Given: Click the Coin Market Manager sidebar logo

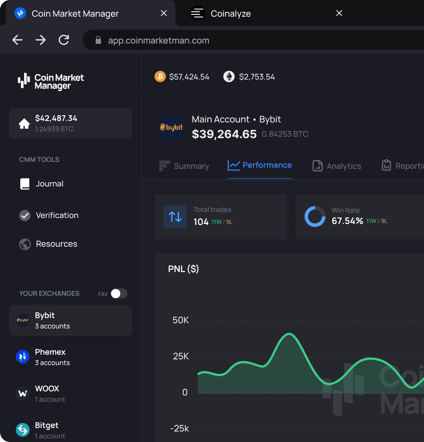Looking at the screenshot, I should pos(51,81).
